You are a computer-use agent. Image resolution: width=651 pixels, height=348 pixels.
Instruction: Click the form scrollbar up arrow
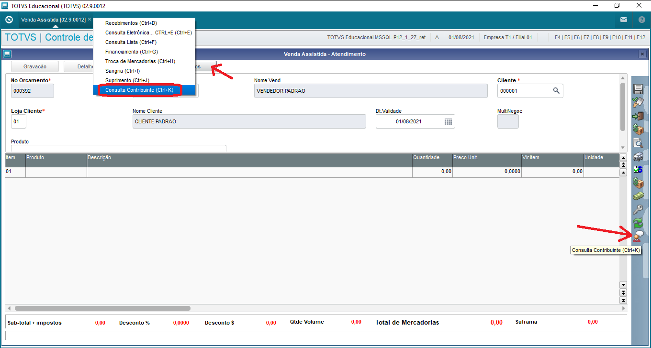click(x=623, y=78)
